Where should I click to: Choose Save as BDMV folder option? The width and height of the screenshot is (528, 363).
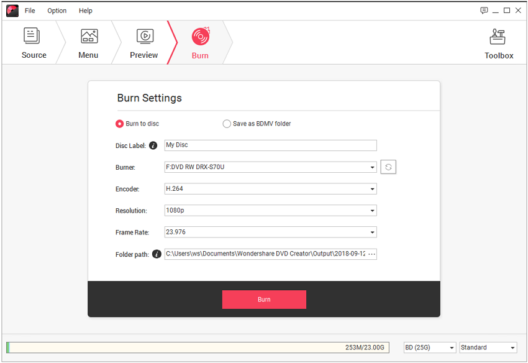[x=227, y=124]
